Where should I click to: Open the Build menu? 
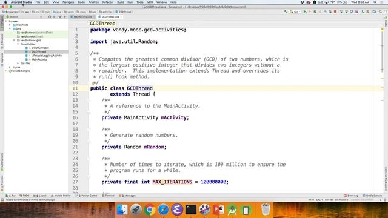121,2
